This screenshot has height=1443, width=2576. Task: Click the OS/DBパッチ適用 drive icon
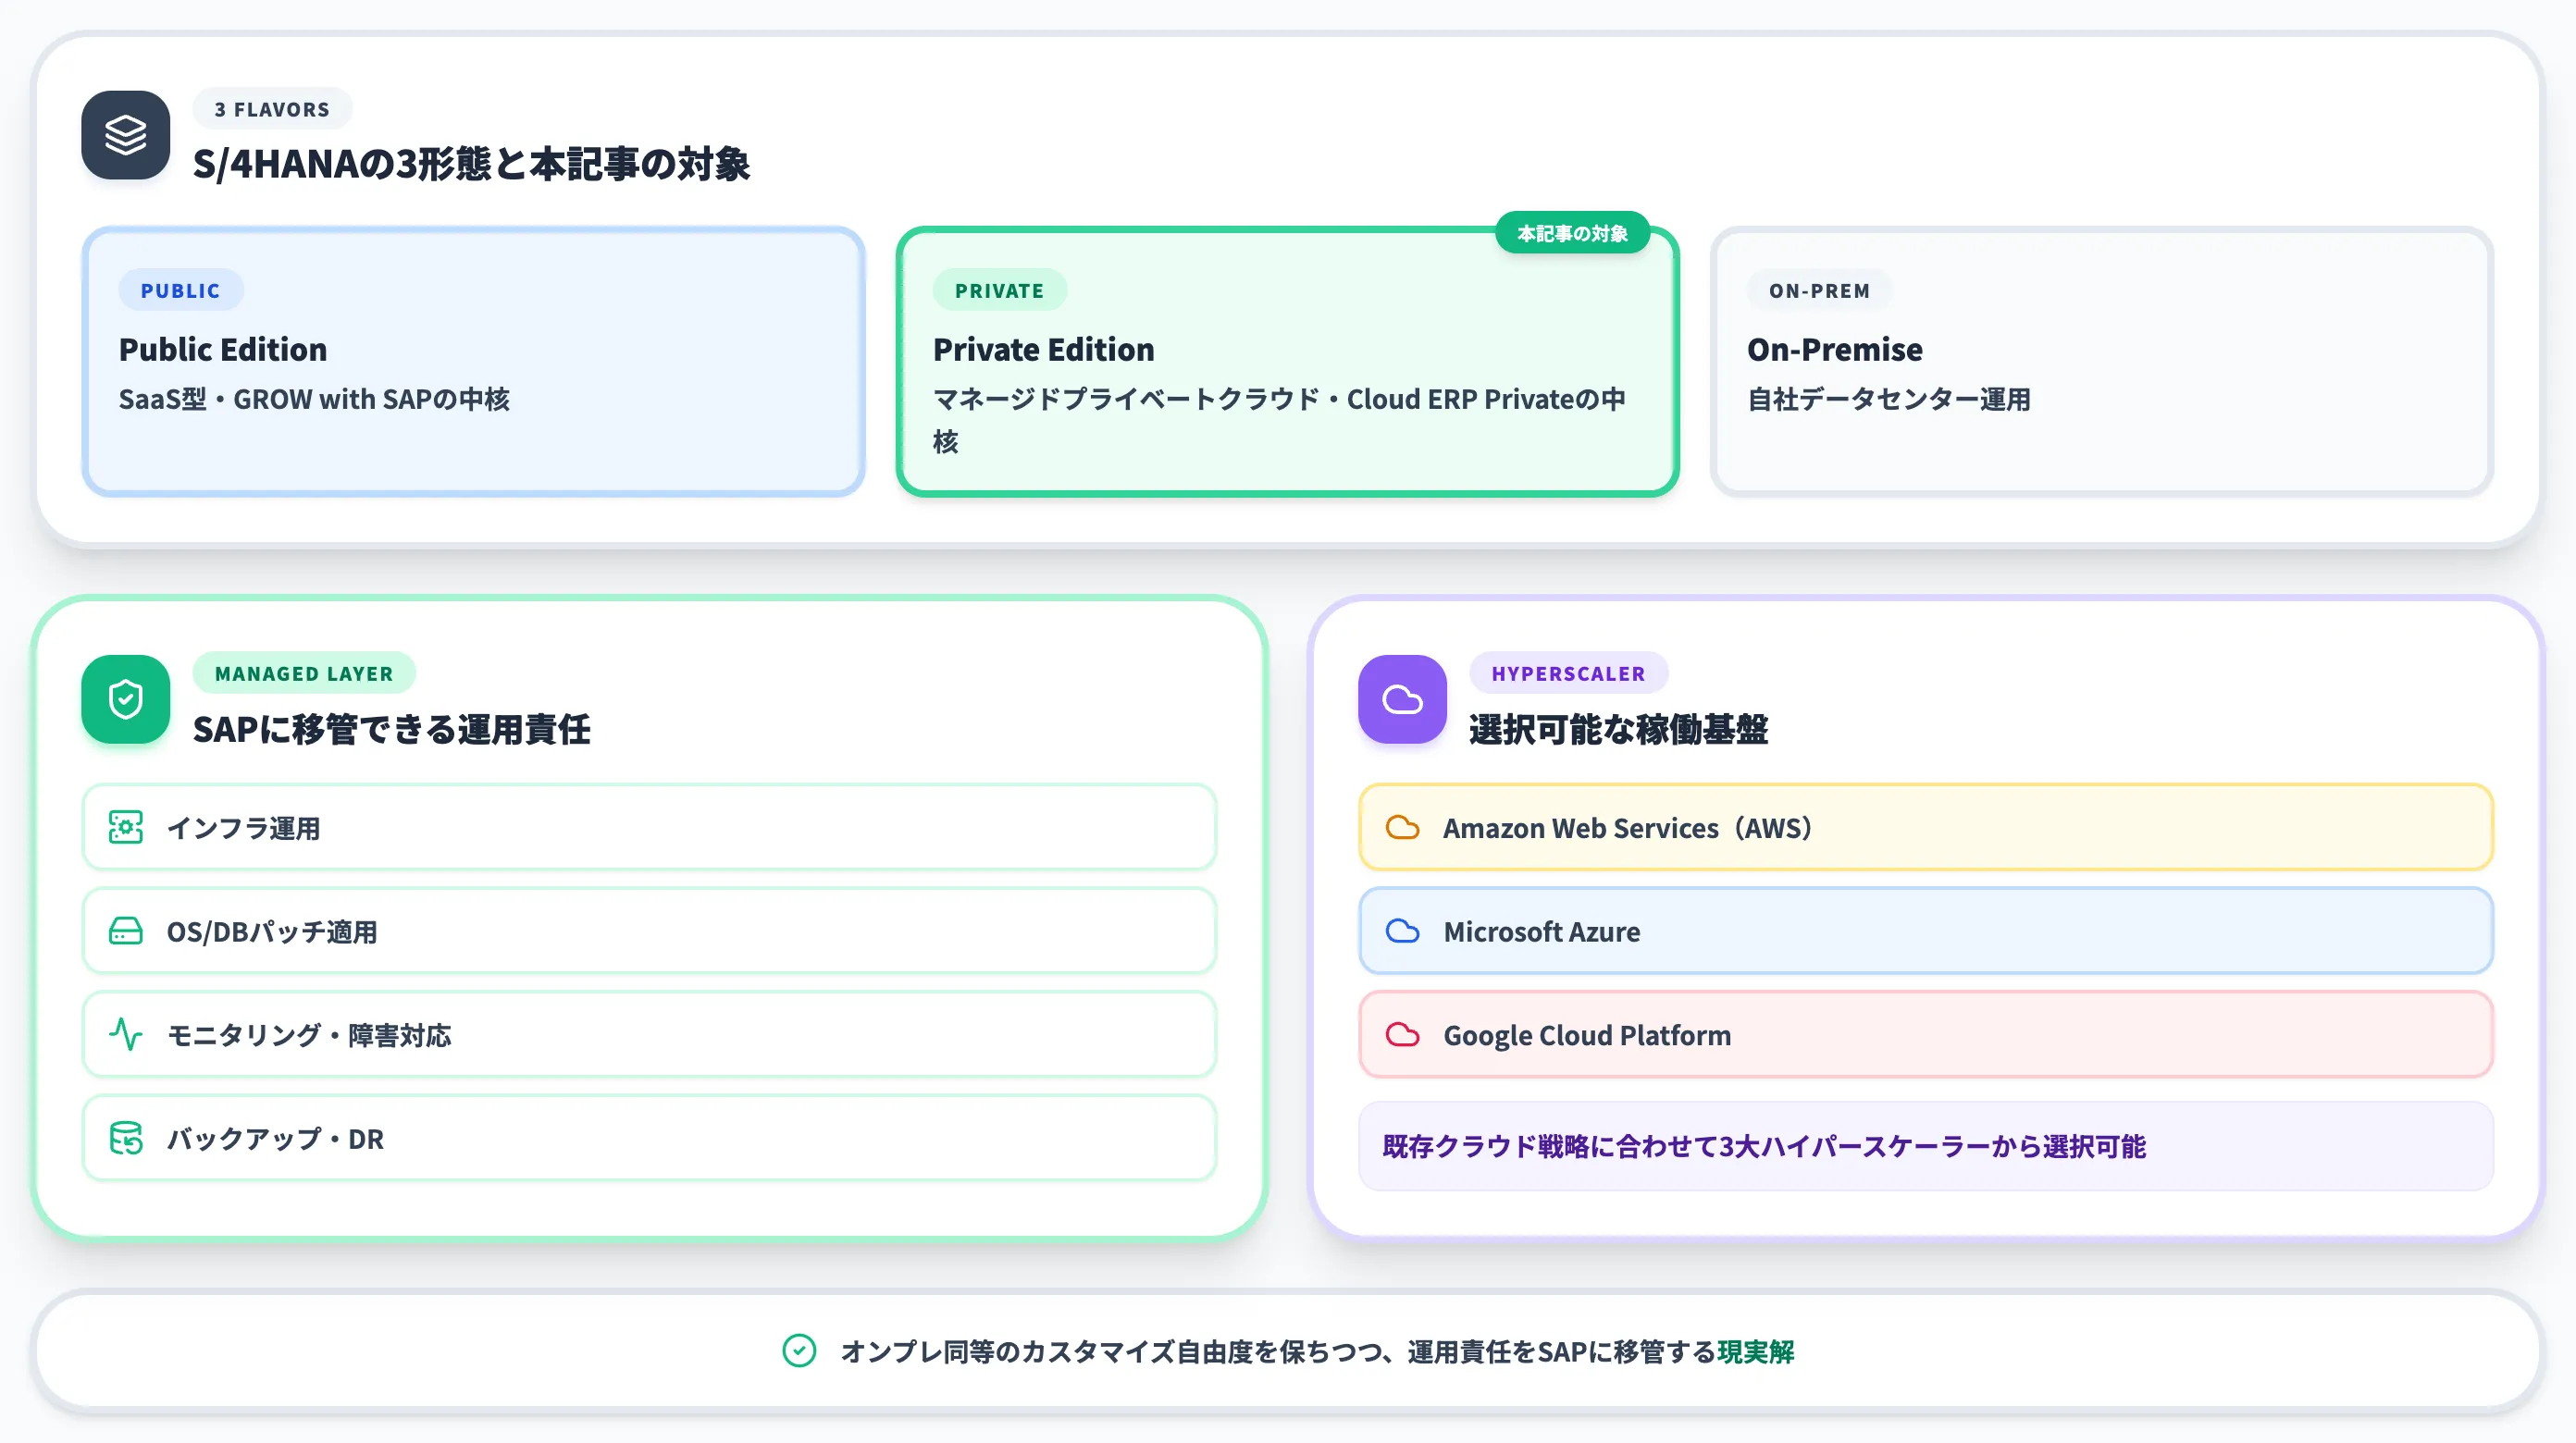[125, 931]
